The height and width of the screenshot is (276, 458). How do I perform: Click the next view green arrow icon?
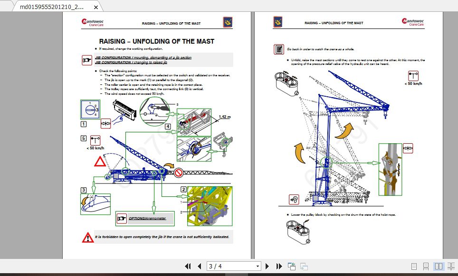pos(303,266)
